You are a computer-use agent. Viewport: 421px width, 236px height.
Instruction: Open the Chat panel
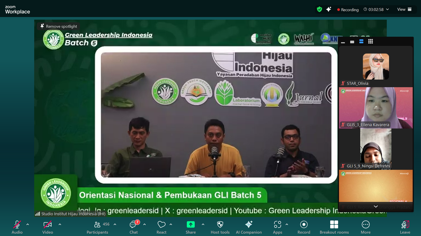click(x=133, y=225)
